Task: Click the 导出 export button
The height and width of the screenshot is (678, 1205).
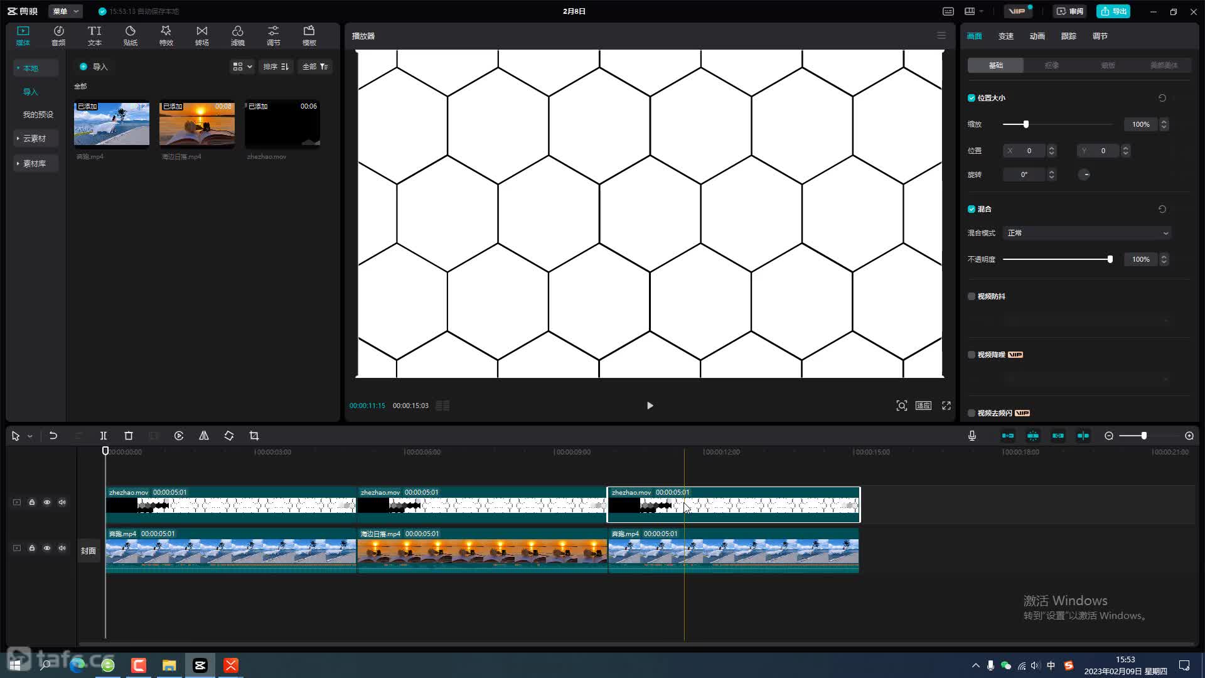Action: 1113,11
